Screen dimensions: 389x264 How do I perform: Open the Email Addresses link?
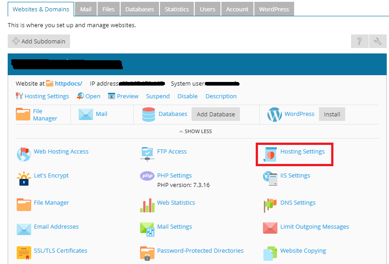(56, 227)
